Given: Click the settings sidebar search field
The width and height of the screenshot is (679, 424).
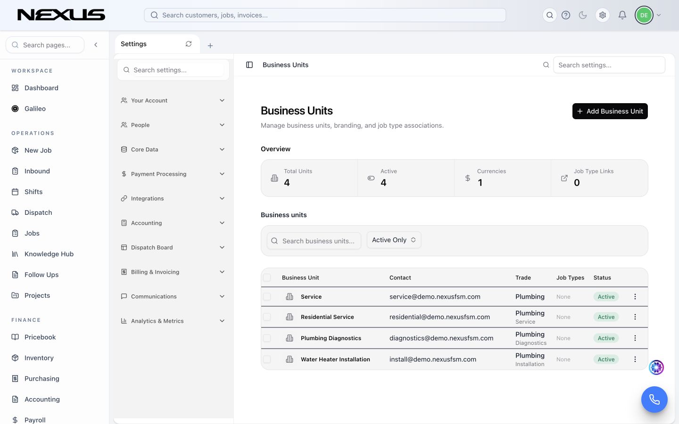Looking at the screenshot, I should tap(173, 70).
